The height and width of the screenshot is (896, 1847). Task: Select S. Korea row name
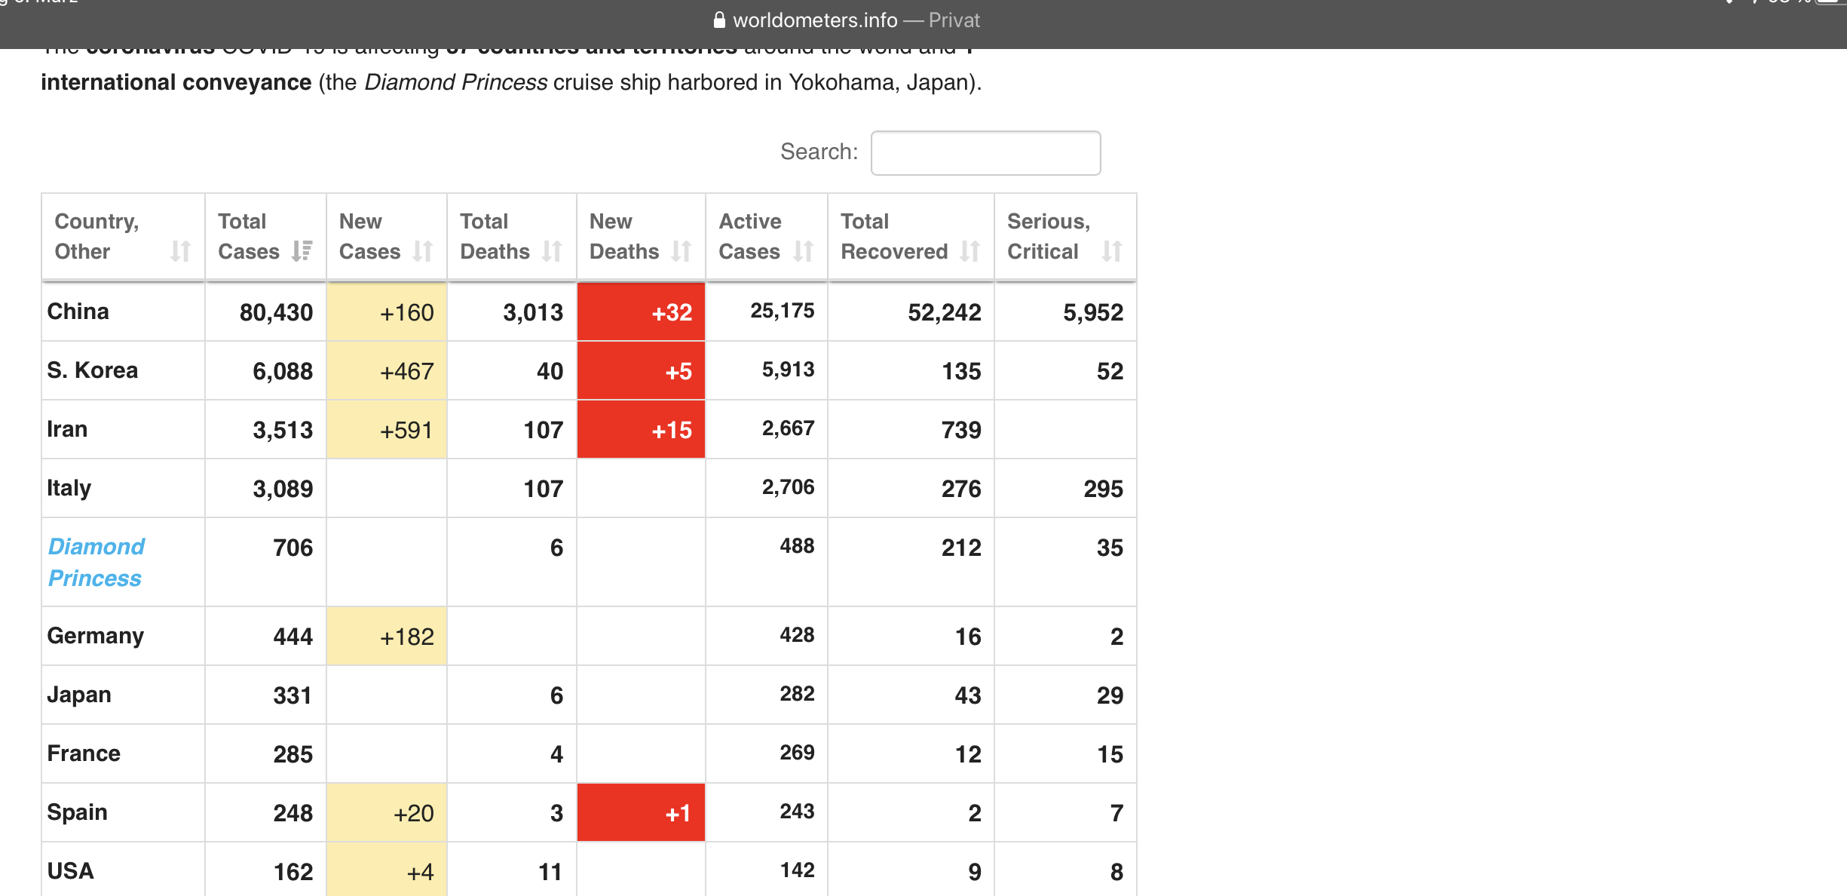[93, 370]
